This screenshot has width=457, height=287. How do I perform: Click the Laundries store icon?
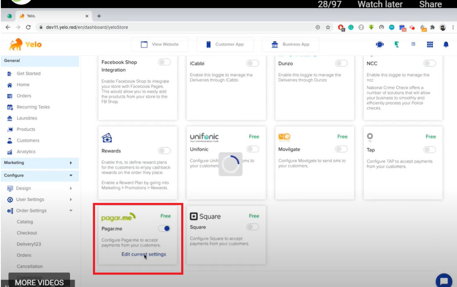point(10,118)
